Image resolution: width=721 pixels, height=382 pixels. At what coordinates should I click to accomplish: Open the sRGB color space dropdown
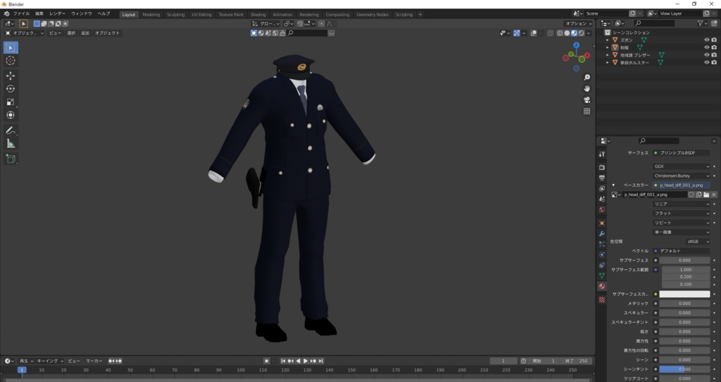pos(698,242)
